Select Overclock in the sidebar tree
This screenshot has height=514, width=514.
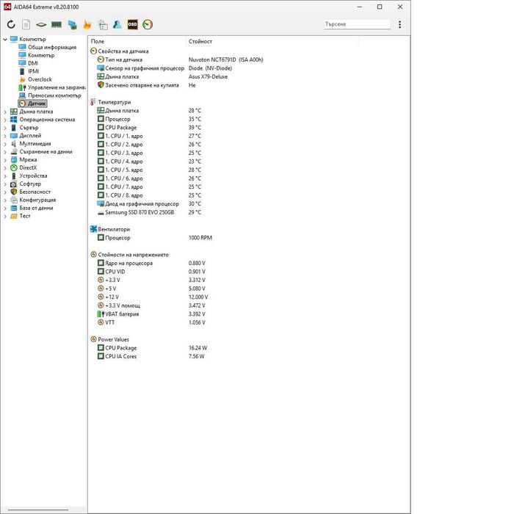pos(40,79)
